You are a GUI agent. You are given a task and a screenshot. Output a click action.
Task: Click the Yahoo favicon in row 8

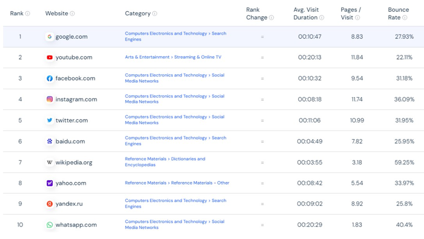pos(49,183)
